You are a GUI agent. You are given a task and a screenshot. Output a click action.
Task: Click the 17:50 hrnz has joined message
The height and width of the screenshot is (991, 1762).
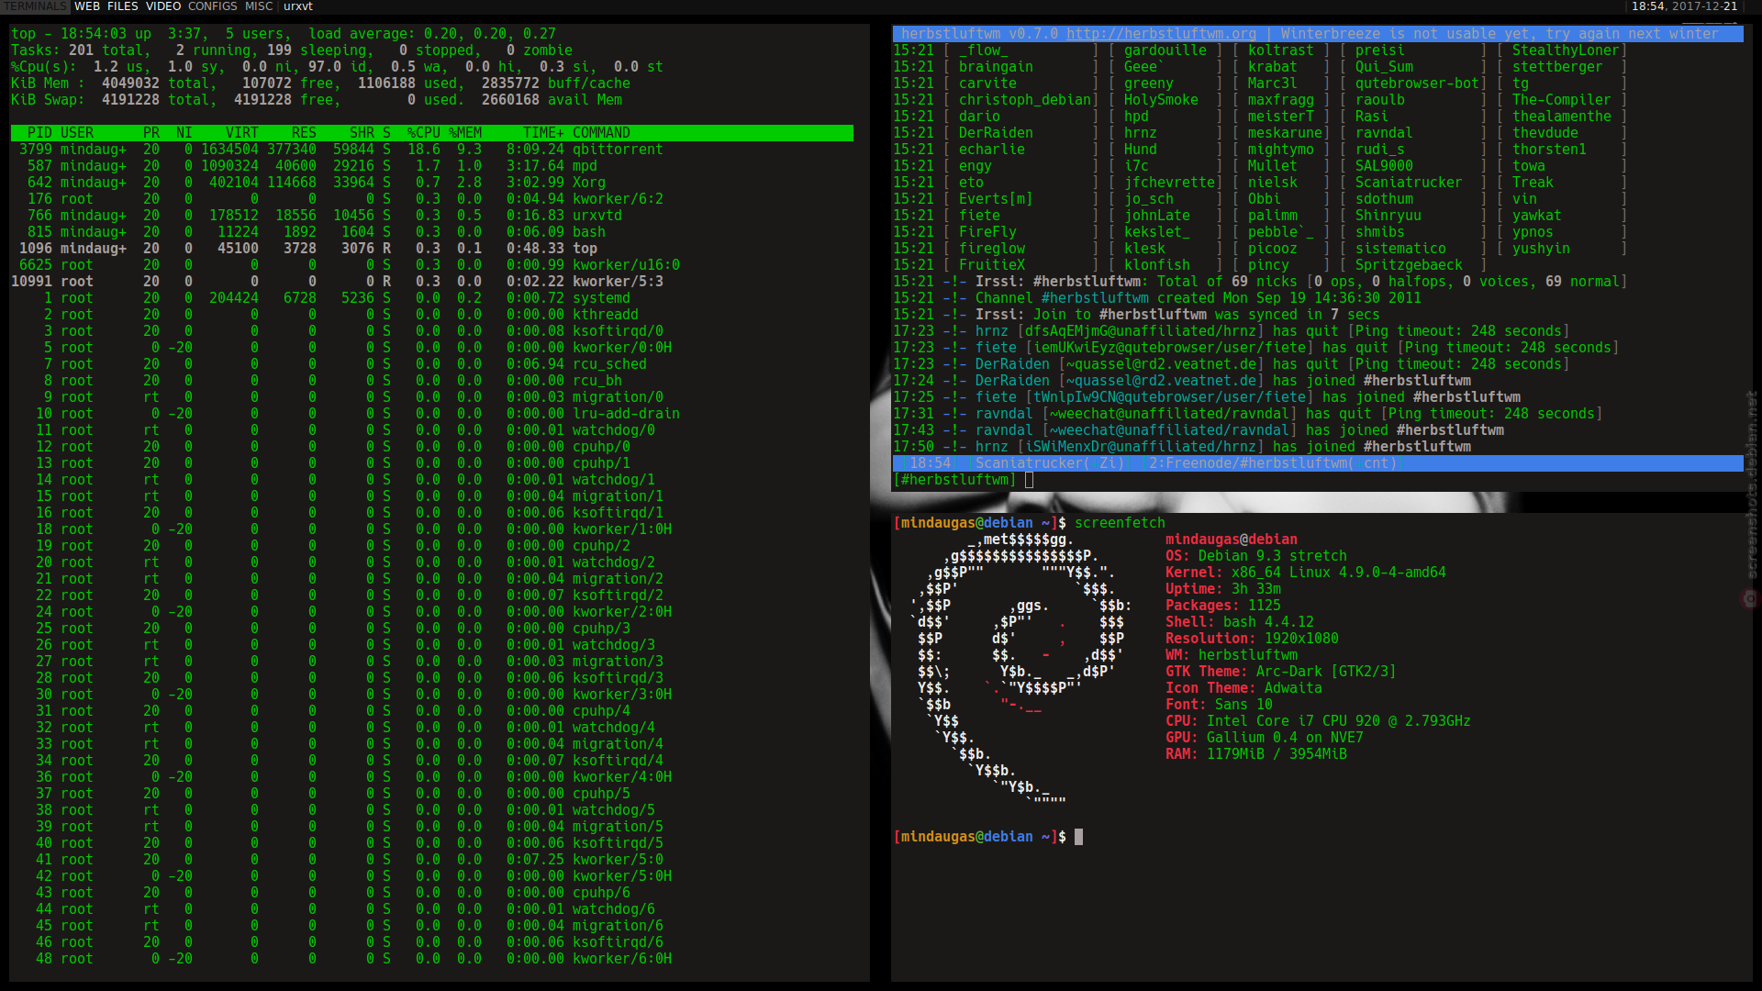[x=1182, y=447]
